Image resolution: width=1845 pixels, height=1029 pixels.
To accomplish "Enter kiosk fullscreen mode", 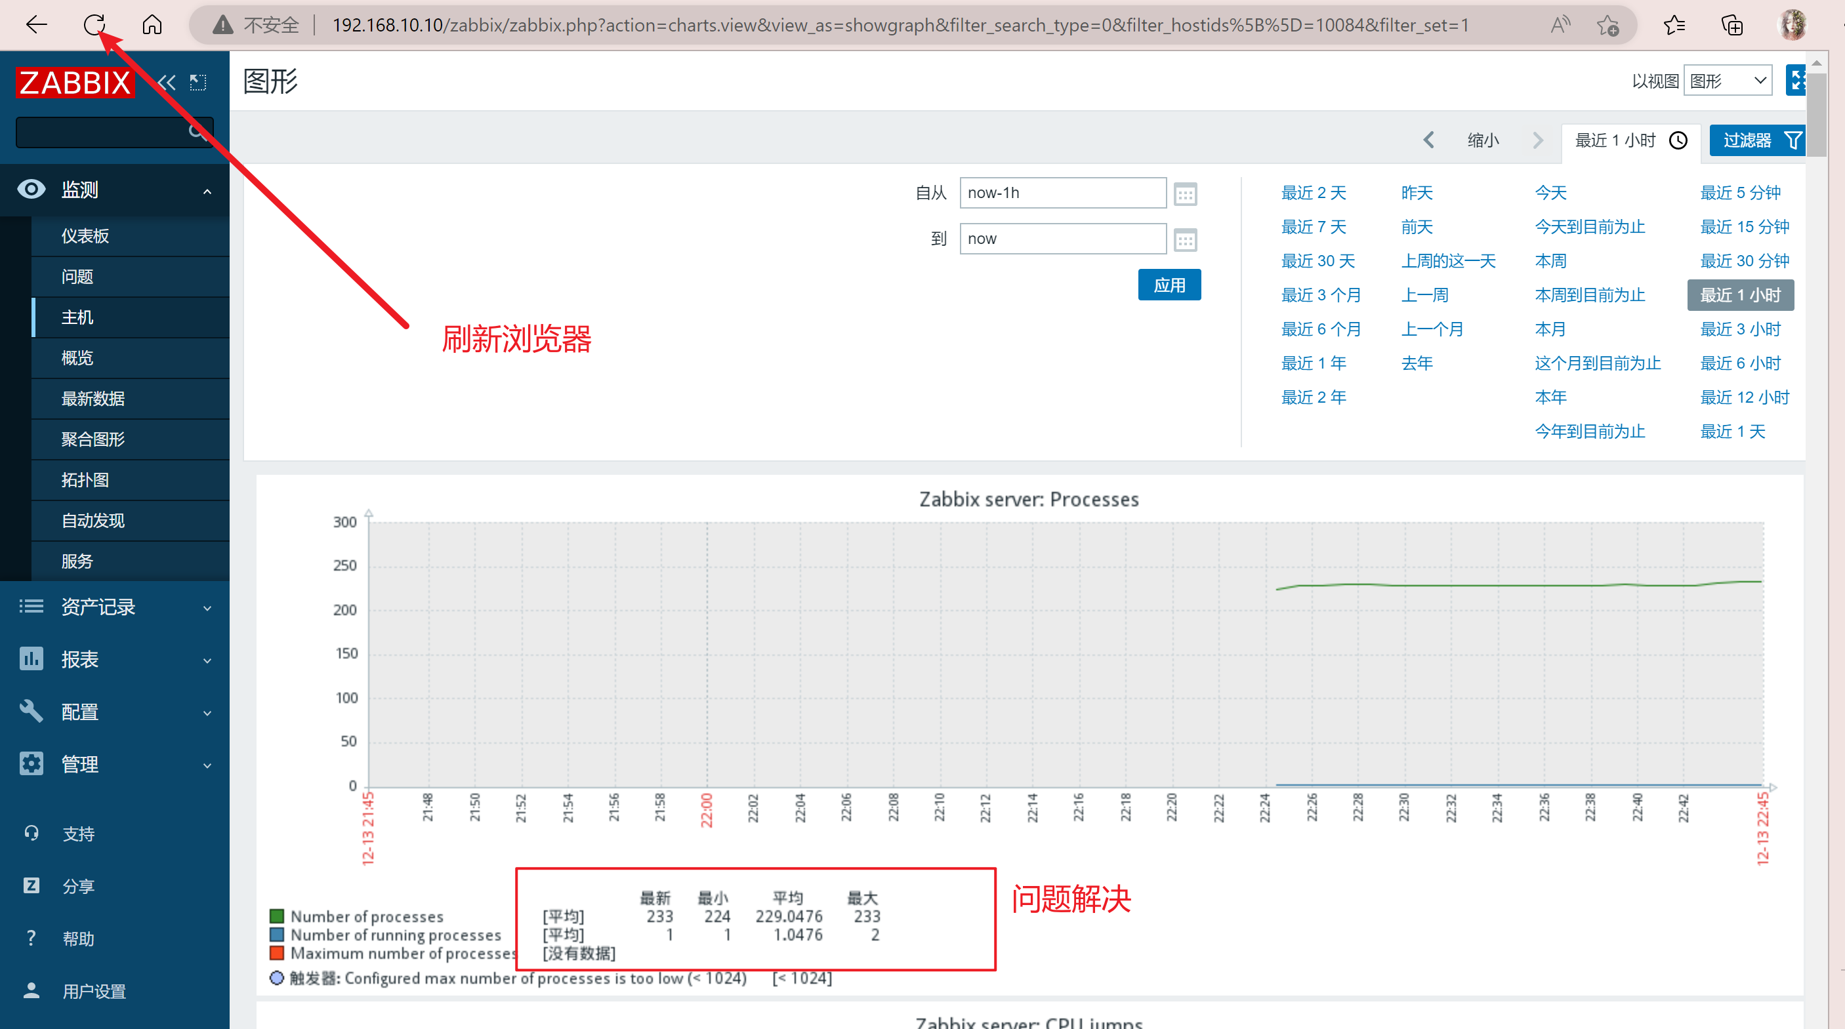I will (1796, 80).
